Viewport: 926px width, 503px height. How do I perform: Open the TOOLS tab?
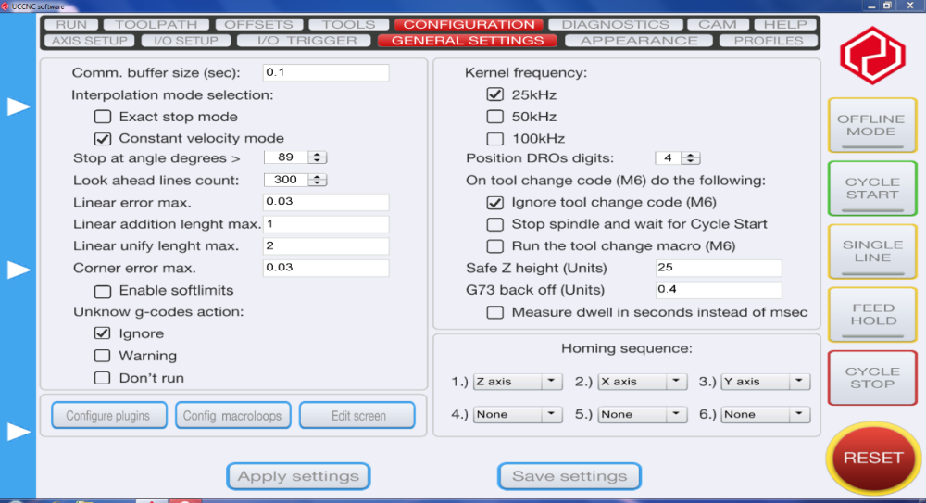348,24
